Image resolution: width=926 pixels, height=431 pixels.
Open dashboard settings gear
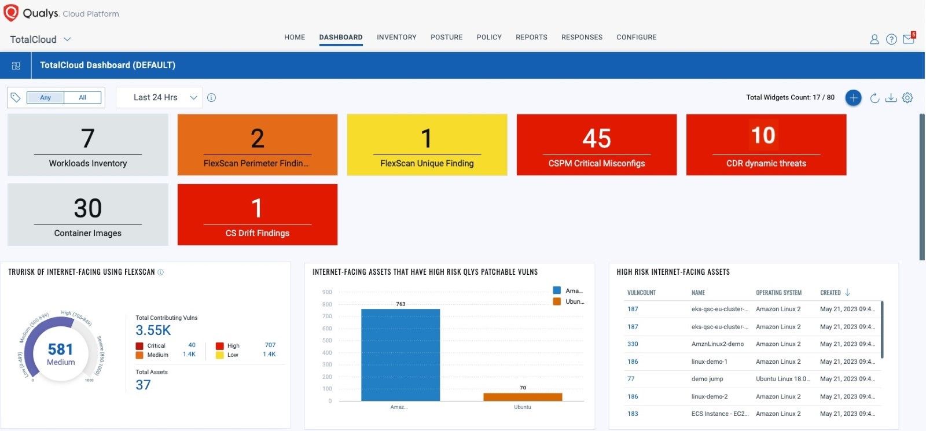coord(907,98)
